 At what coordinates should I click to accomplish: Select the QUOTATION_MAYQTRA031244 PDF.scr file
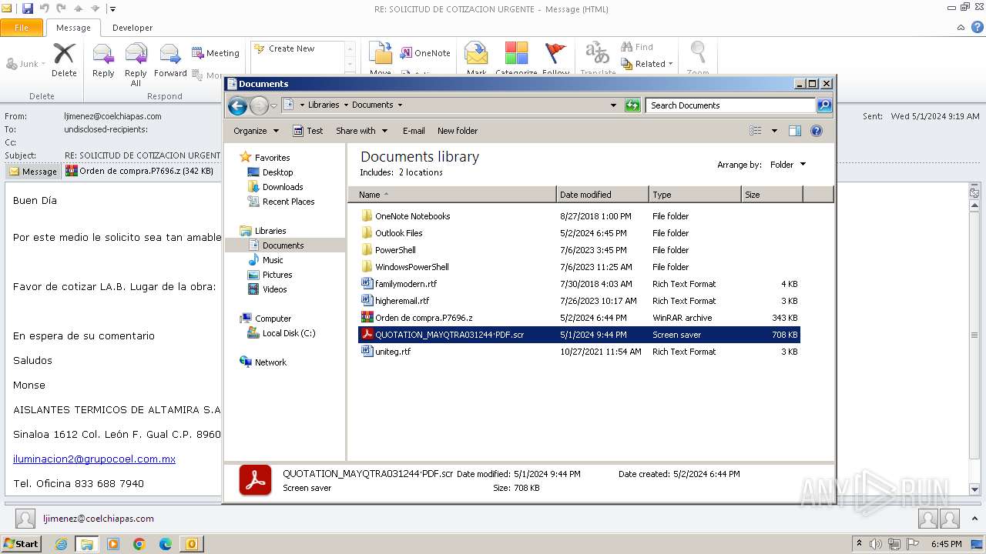tap(579, 335)
